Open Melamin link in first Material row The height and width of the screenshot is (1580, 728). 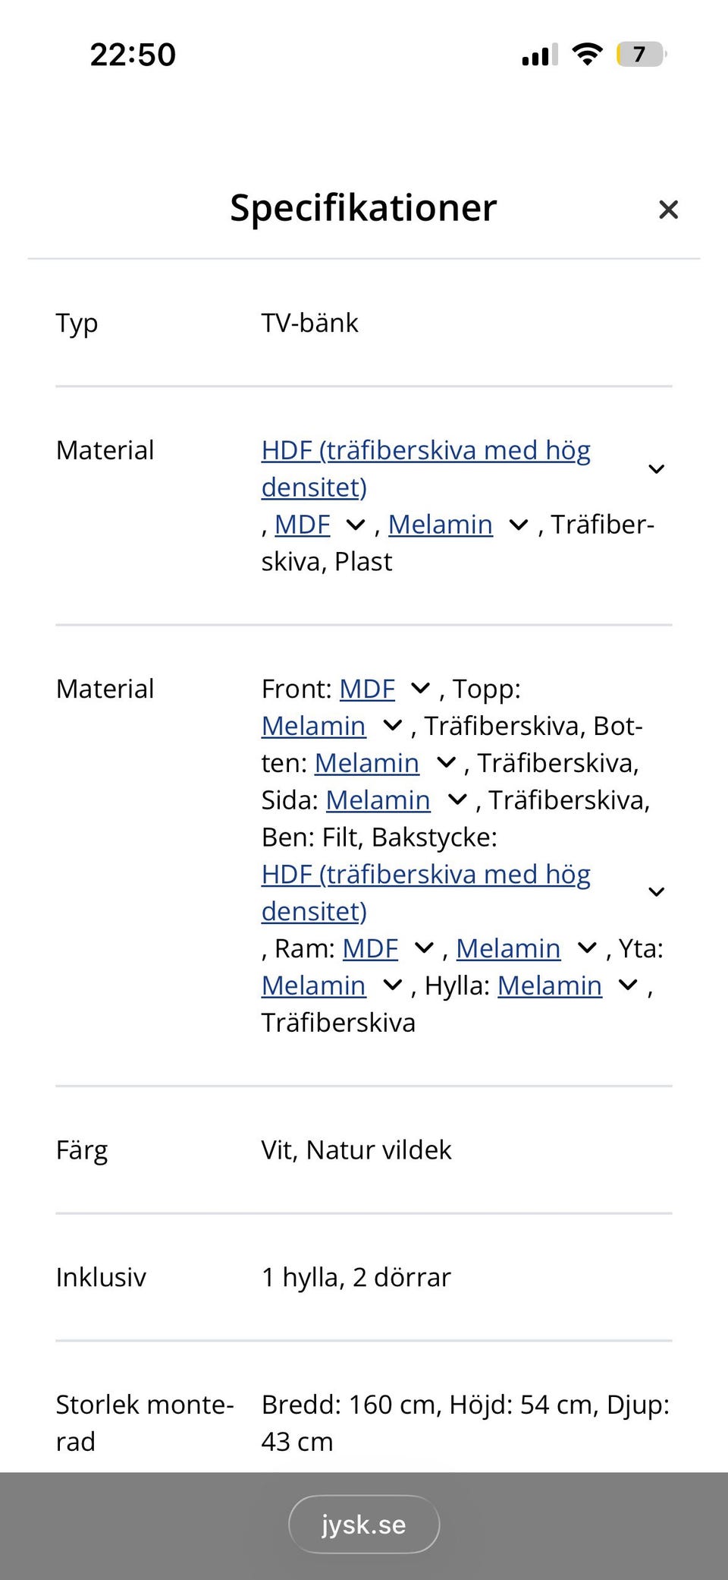click(440, 525)
